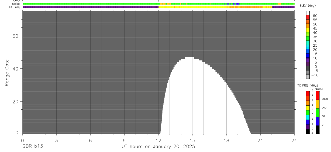Click the TX FRQ colorbar label "17"
331x152 pixels.
[x=312, y=95]
